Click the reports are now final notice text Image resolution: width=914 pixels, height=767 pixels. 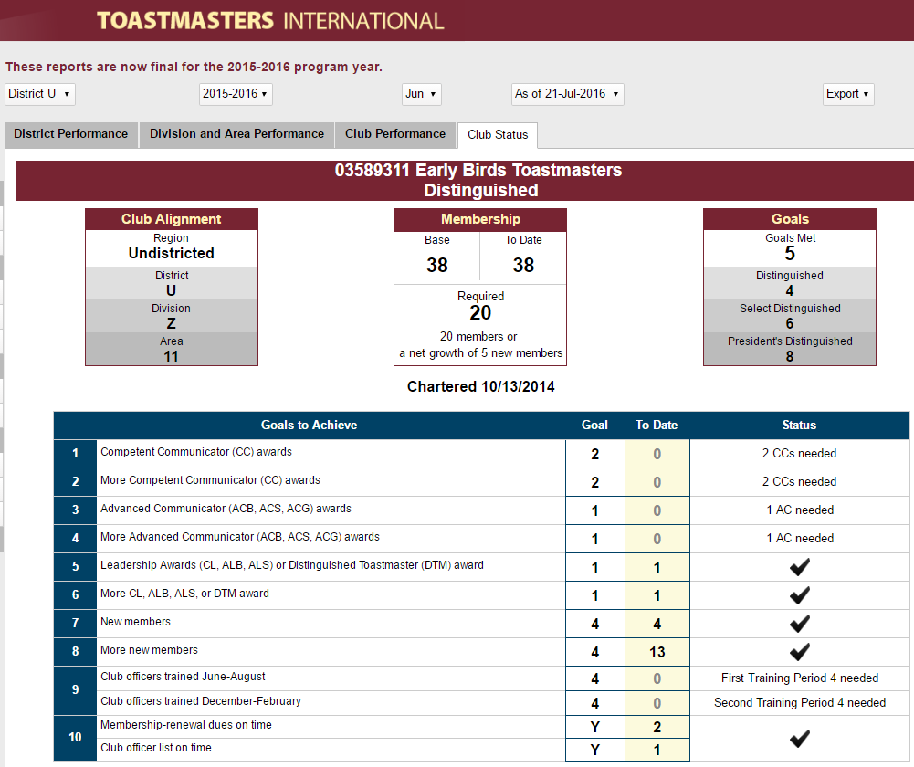[194, 67]
